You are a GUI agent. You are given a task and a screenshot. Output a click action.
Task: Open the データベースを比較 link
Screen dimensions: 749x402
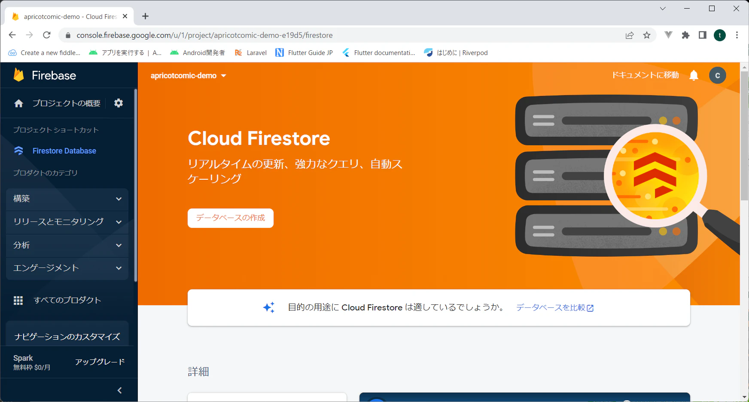click(555, 307)
